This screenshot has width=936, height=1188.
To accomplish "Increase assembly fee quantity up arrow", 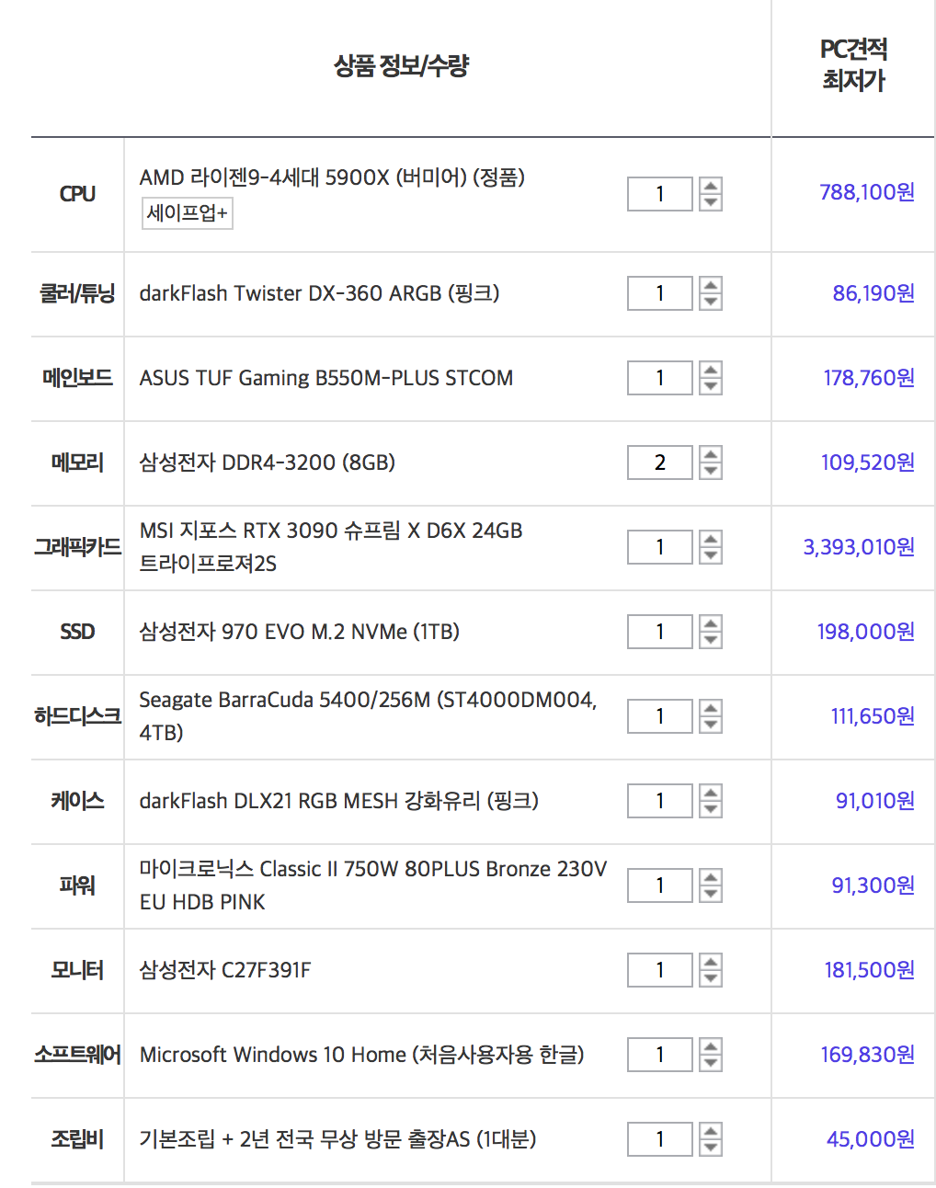I will [710, 1130].
